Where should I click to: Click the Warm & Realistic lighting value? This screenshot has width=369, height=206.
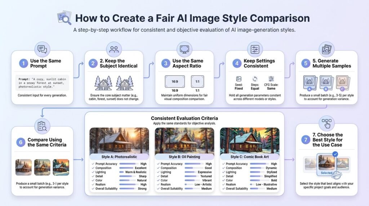coord(136,172)
